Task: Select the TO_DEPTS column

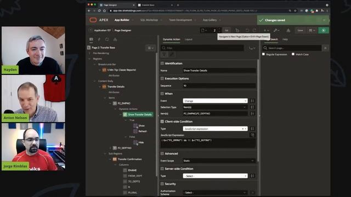Action: (134, 182)
